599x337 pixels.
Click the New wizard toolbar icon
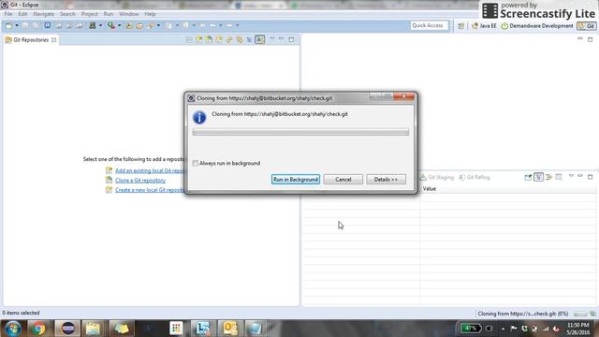pos(8,25)
